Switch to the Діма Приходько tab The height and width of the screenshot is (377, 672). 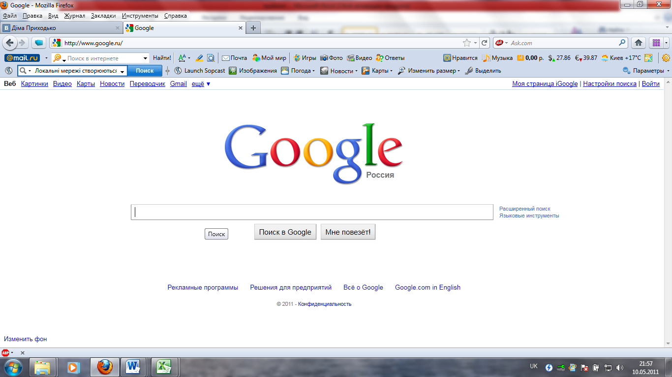[x=61, y=28]
